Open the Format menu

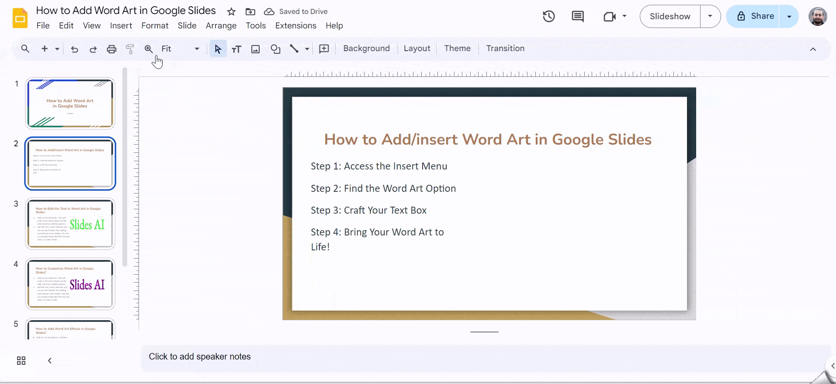(x=155, y=26)
